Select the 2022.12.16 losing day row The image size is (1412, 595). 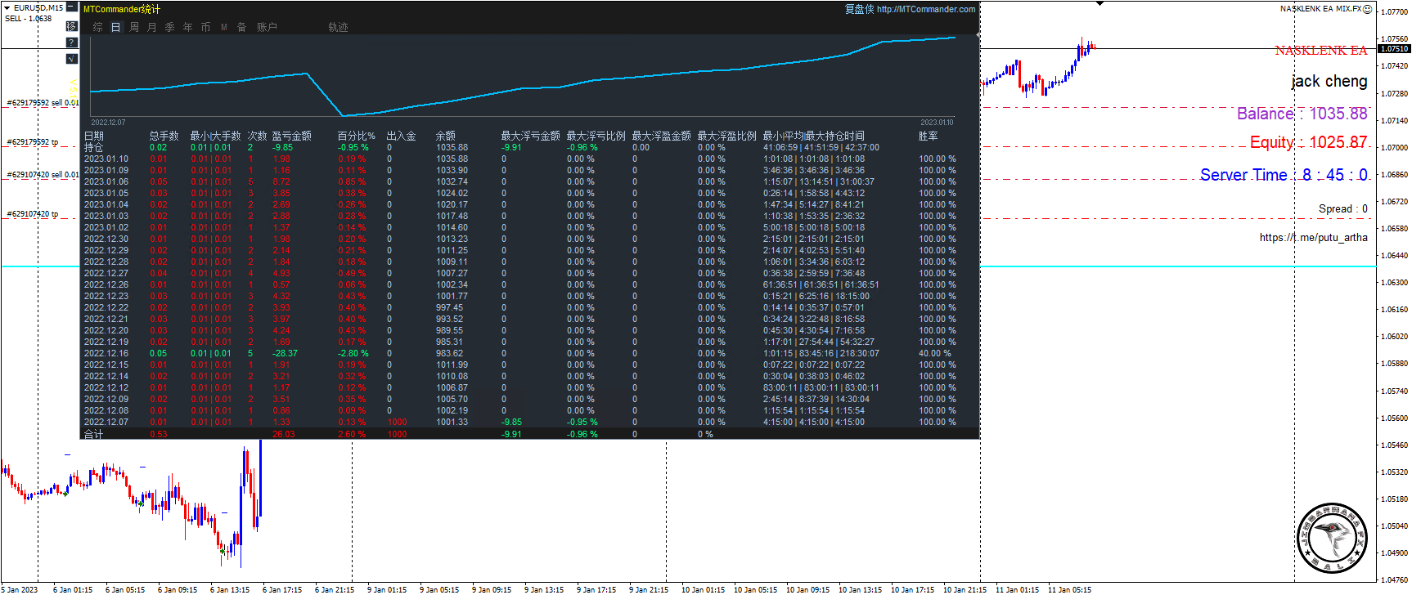point(106,354)
